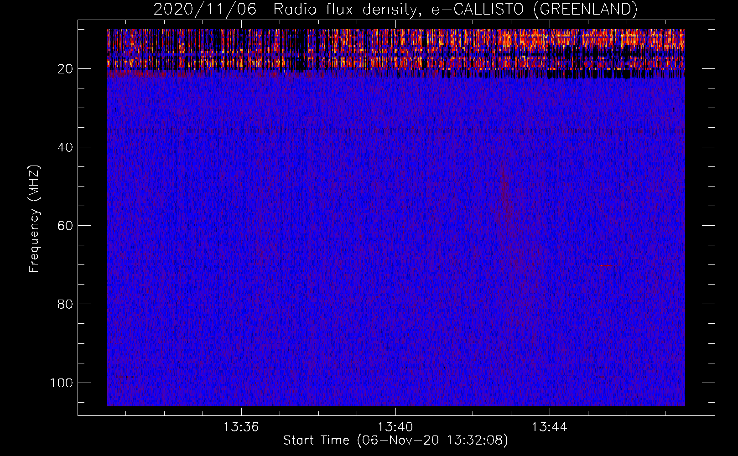Click the plot title text at top

click(x=395, y=9)
